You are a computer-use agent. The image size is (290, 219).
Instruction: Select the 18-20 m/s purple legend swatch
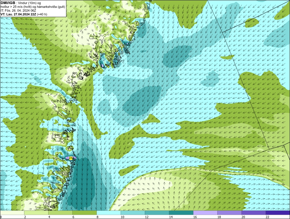coord(229,213)
